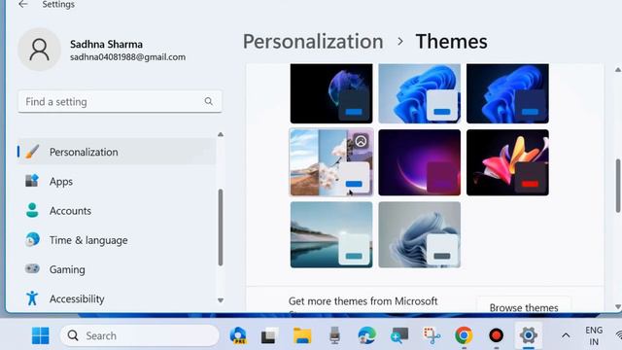The width and height of the screenshot is (622, 350).
Task: Switch to the Settings gear taskbar icon
Action: point(529,335)
